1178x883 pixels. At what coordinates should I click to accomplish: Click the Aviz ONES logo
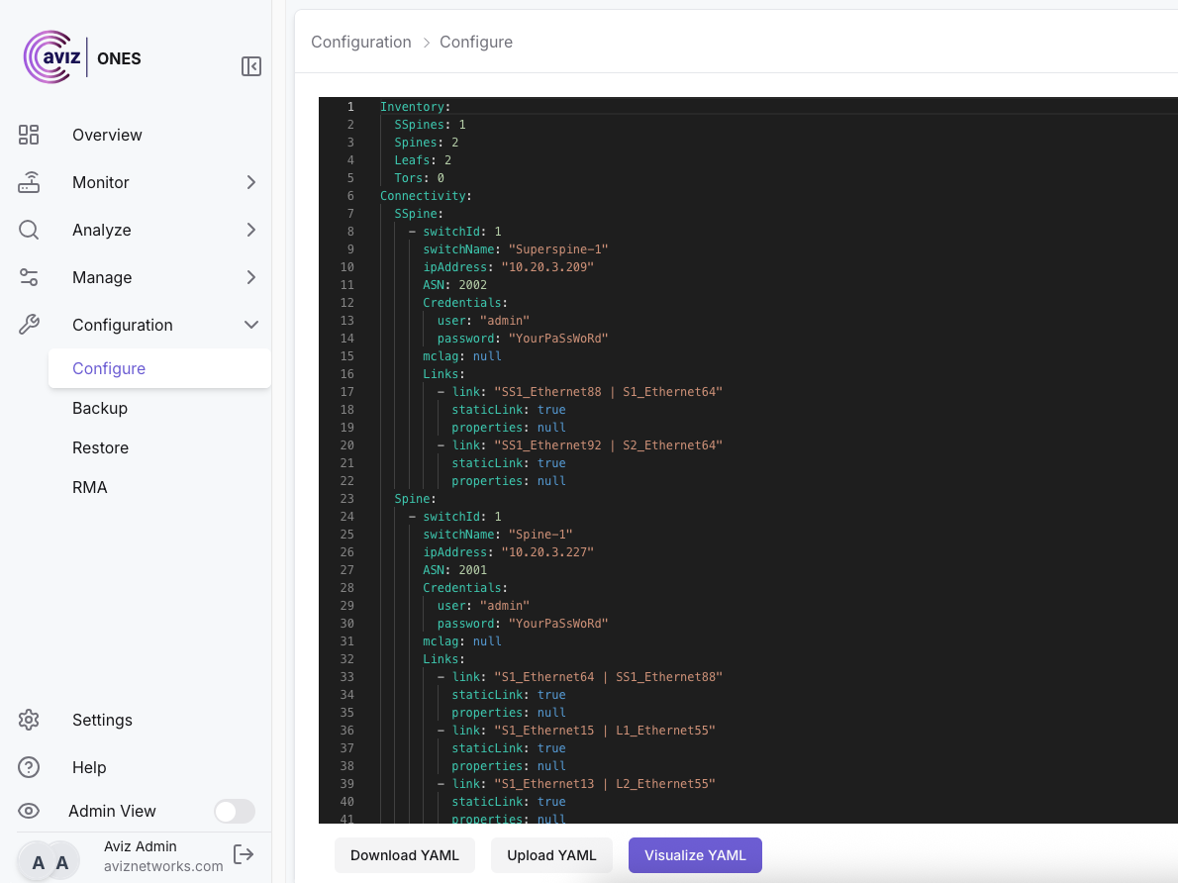[82, 57]
